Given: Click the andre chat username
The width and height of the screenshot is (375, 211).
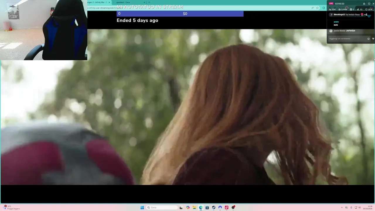Looking at the screenshot, I should pyautogui.click(x=336, y=22).
